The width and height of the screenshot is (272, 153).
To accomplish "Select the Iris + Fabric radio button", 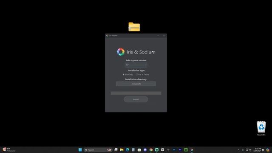I will (143, 75).
